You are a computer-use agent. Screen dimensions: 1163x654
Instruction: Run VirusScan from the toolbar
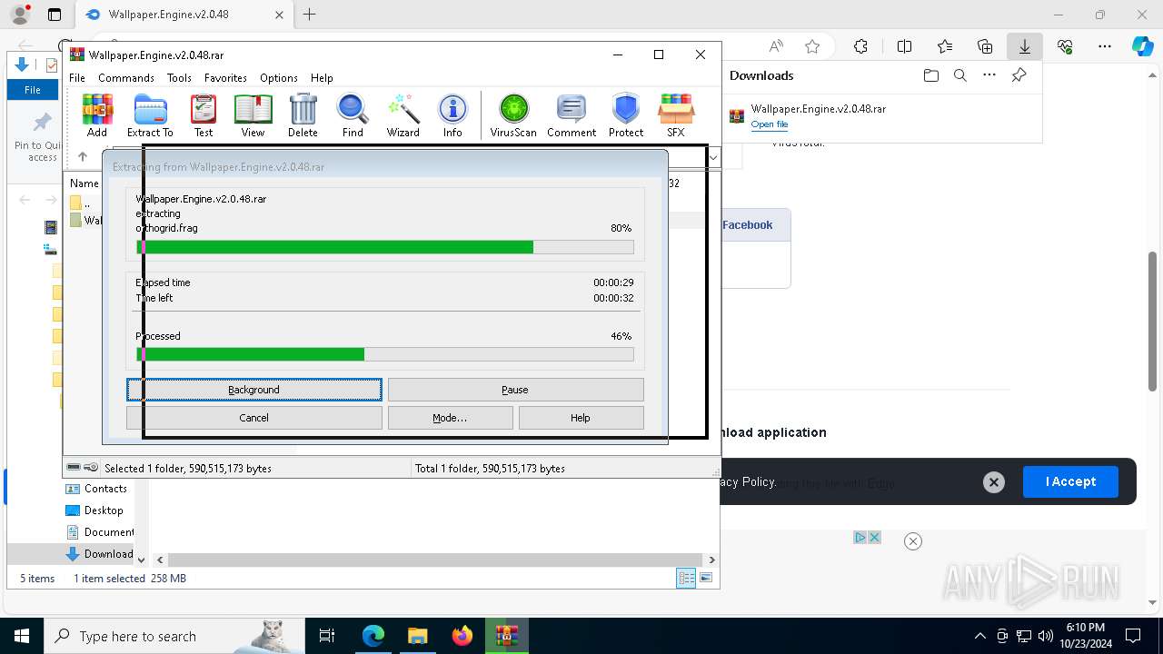513,115
